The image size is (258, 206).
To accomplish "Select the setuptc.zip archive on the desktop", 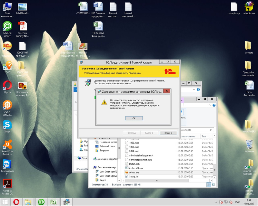I will (233, 7).
